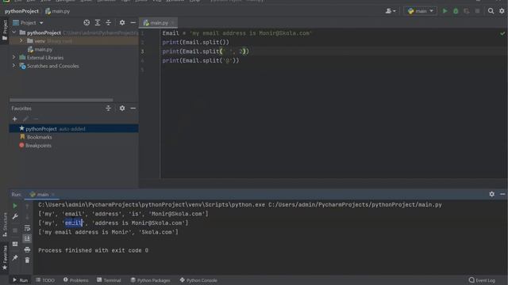Hide the Project tool window
The height and width of the screenshot is (285, 508).
click(133, 23)
